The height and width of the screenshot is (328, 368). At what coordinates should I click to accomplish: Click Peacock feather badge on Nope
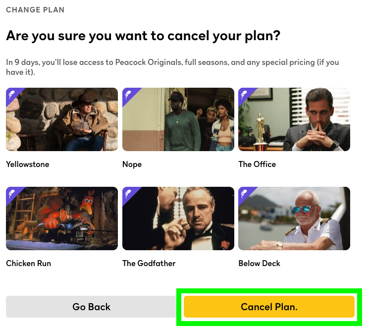pos(128,94)
